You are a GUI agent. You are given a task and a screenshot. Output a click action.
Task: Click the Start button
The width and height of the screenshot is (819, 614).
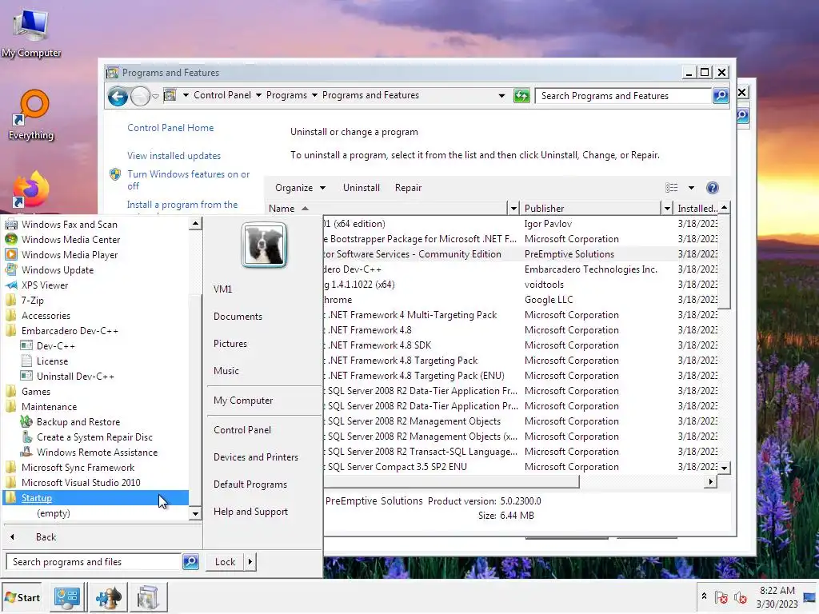(22, 597)
